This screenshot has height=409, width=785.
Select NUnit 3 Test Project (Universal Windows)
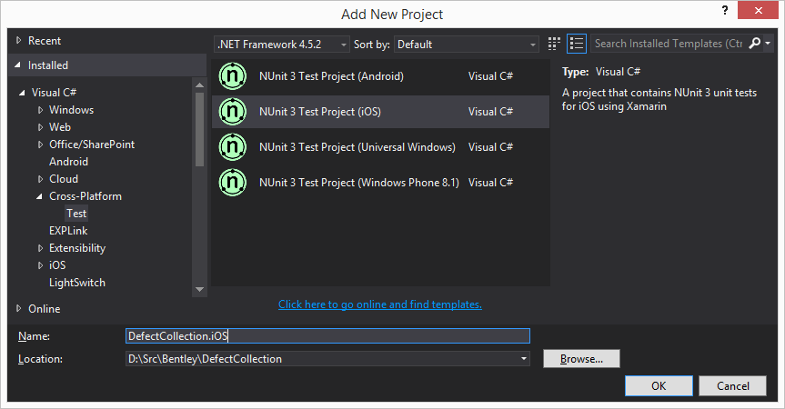pyautogui.click(x=380, y=147)
